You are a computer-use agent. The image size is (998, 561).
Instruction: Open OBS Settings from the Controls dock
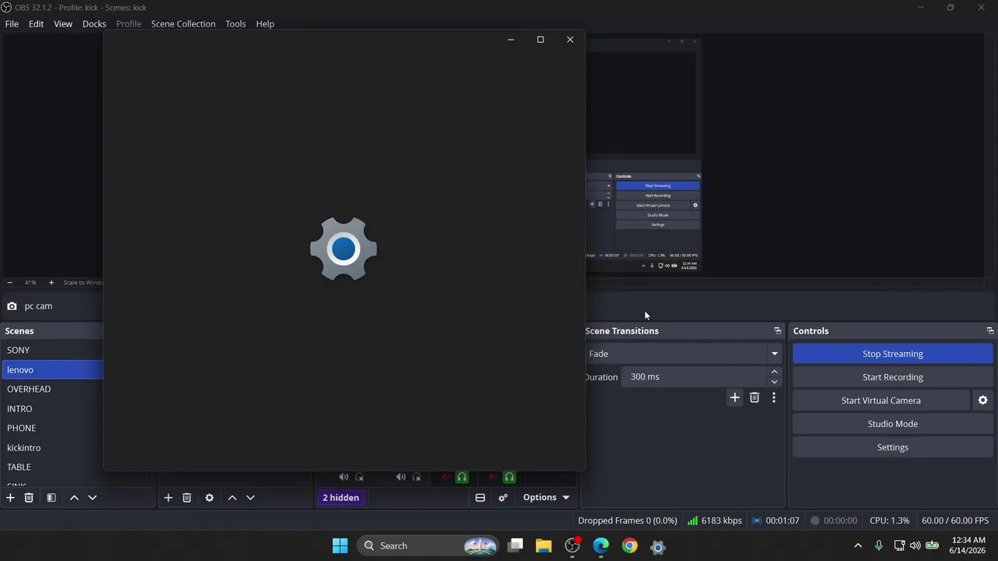(893, 447)
